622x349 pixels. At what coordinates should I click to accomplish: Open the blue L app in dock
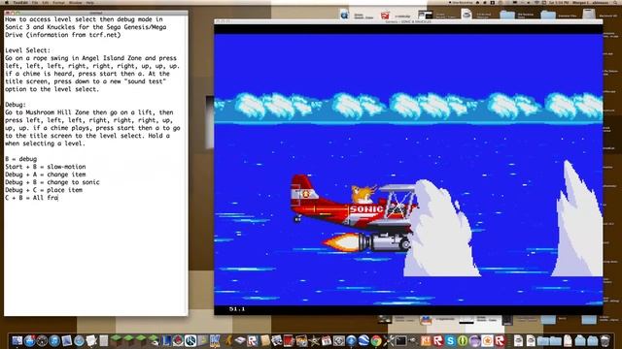tap(166, 340)
